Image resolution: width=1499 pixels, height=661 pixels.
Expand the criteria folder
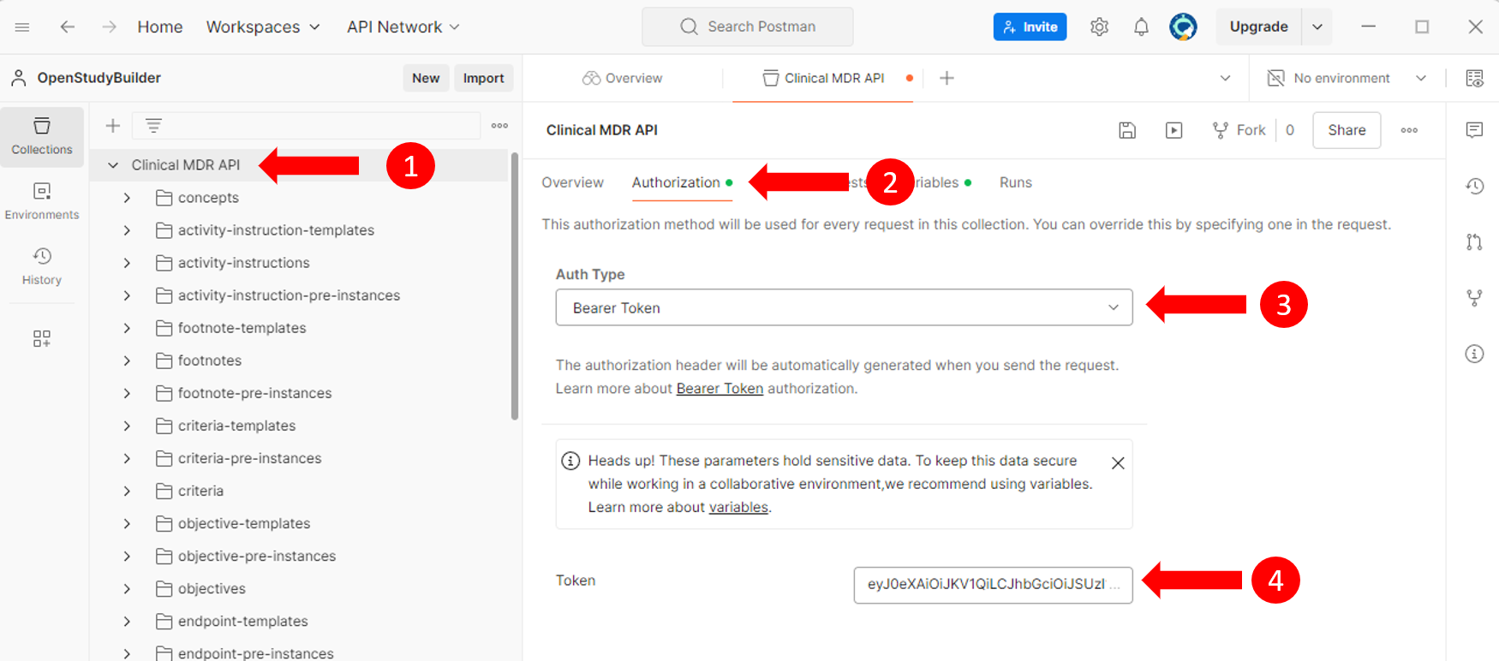(x=127, y=491)
